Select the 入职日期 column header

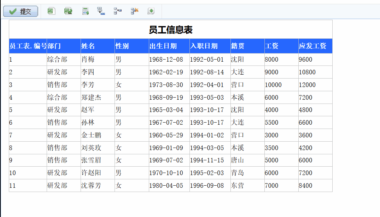click(x=210, y=46)
